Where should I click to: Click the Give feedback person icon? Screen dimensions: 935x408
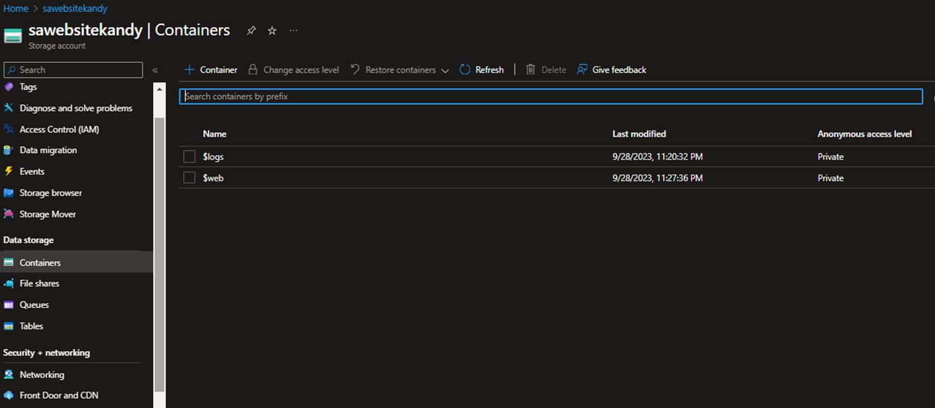pyautogui.click(x=582, y=70)
